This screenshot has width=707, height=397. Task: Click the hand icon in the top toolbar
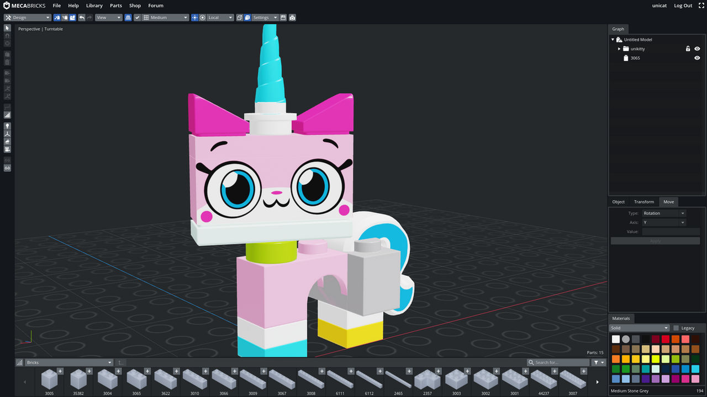tap(65, 18)
